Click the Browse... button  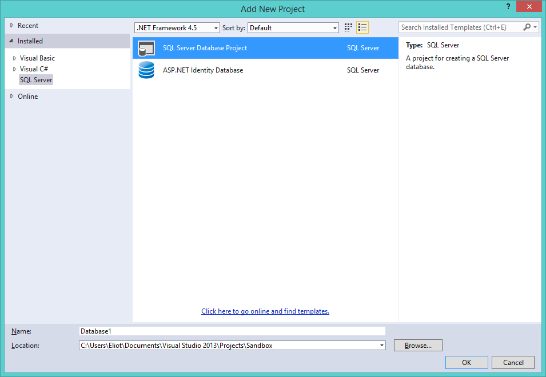(418, 346)
